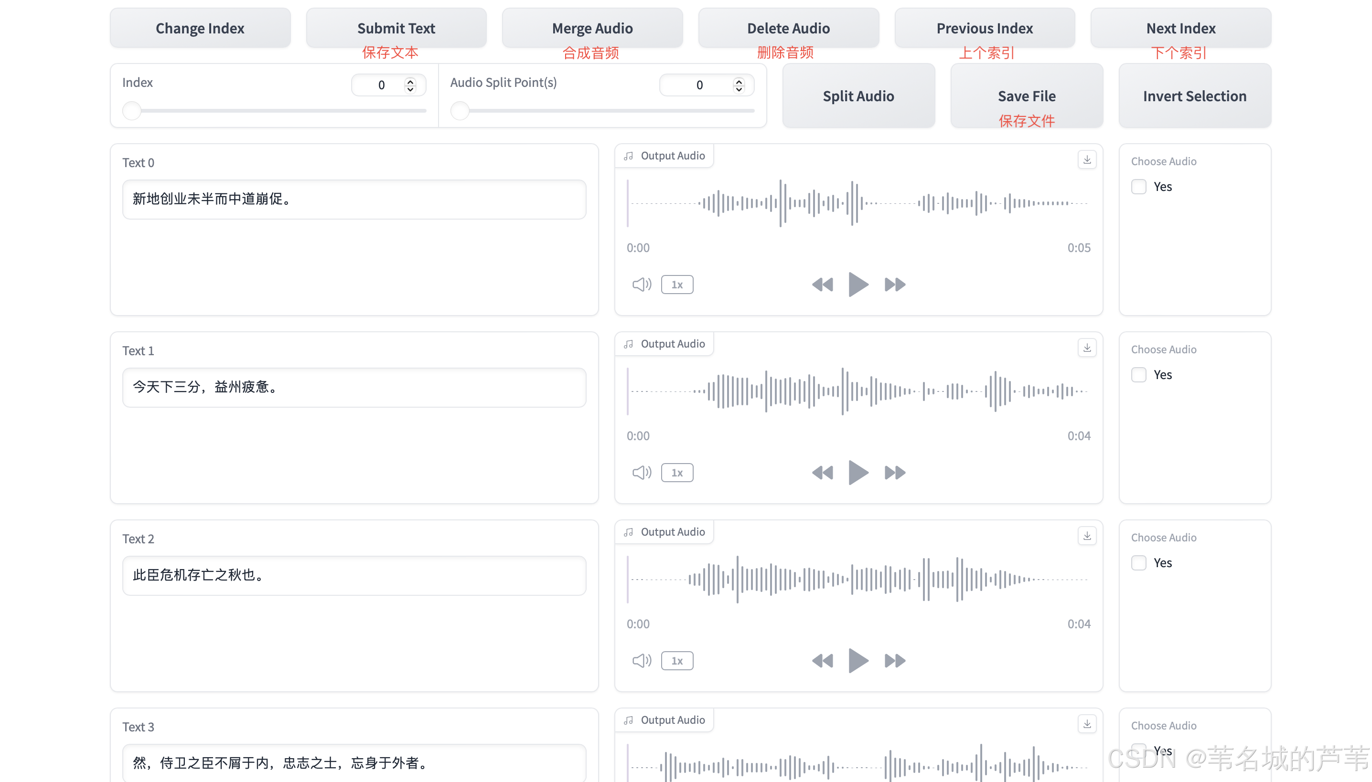The image size is (1372, 782).
Task: Enable the Yes checkbox for Text 2 audio
Action: (1138, 563)
